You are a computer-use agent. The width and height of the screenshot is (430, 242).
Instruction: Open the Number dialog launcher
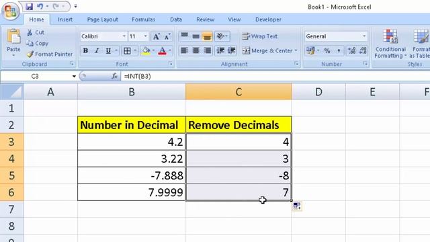point(365,64)
